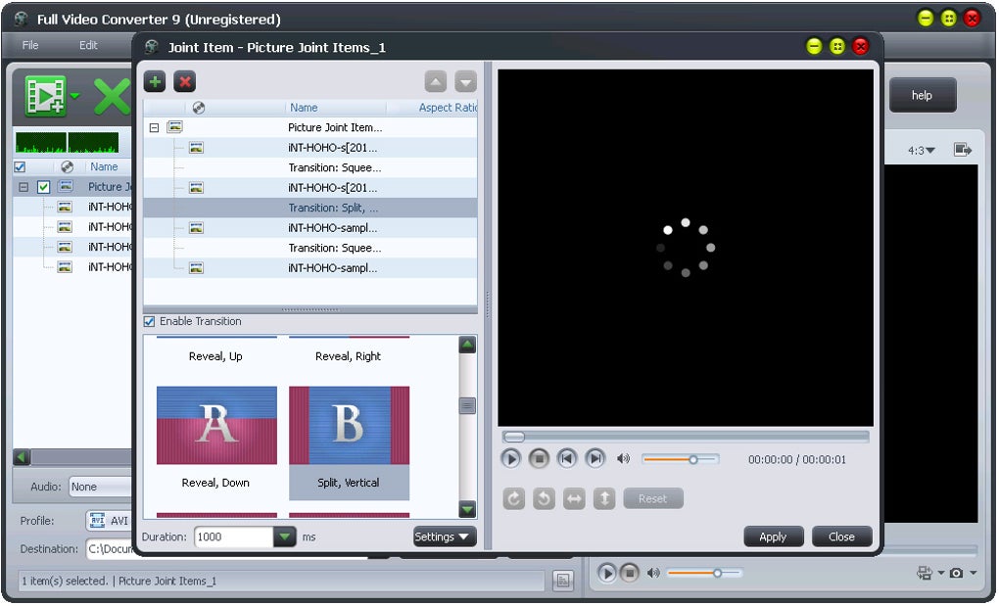Click the Aspect Ratio column header
Viewport: 999px width, 606px height.
(x=448, y=108)
